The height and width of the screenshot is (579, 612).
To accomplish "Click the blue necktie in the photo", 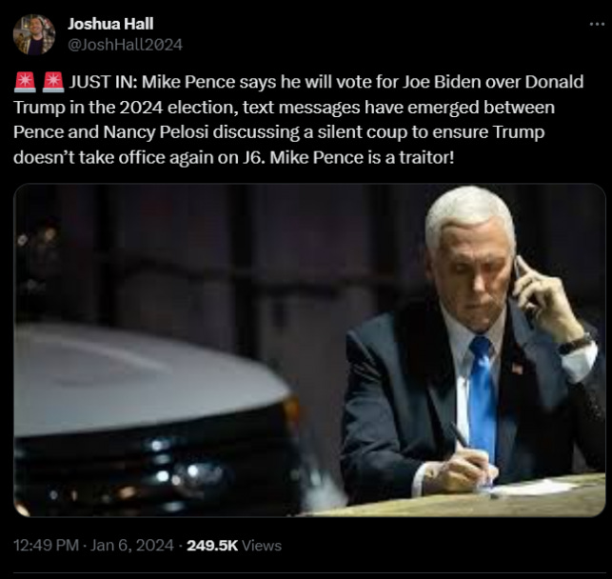I will click(x=483, y=396).
